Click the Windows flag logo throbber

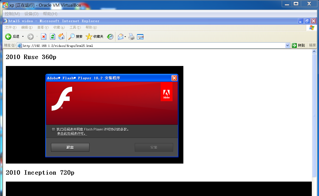(x=312, y=28)
